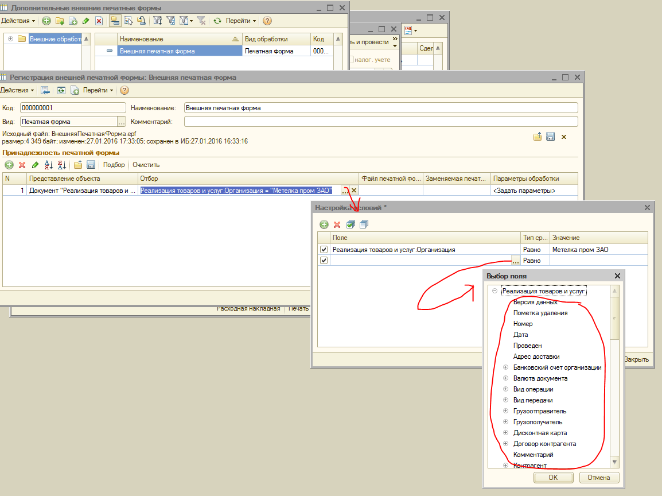Screen dimensions: 662x496
Task: Toggle hierarchical view icon in top toolbar
Action: [x=115, y=21]
